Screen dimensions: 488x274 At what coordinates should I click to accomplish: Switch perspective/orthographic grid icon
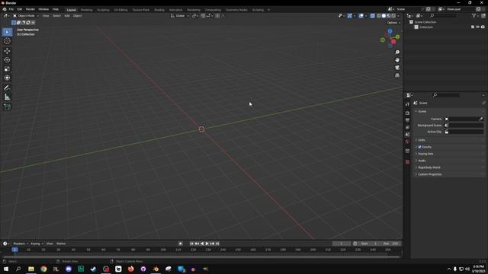[397, 75]
